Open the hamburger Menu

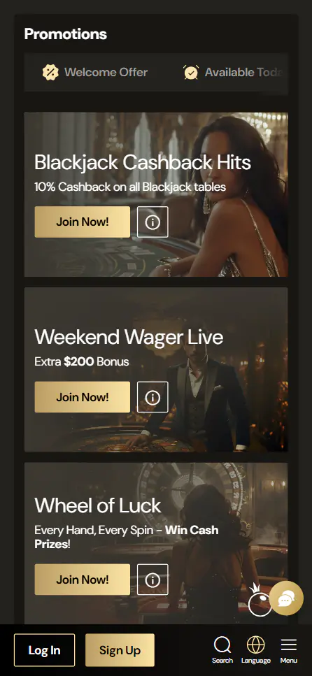(x=289, y=650)
